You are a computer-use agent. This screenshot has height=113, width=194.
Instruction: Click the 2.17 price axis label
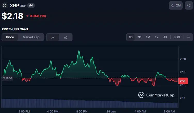pos(182,98)
